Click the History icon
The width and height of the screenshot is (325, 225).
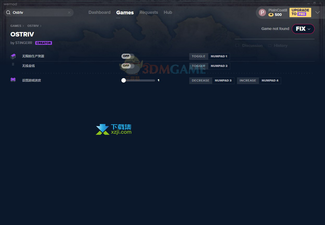tap(270, 46)
